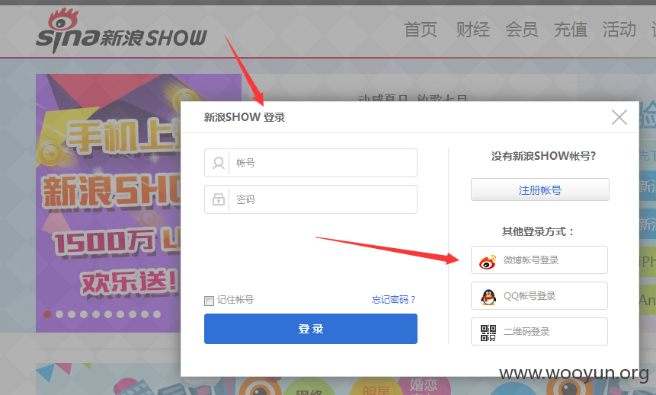
Task: Select the last carousel dot
Action: [x=157, y=314]
